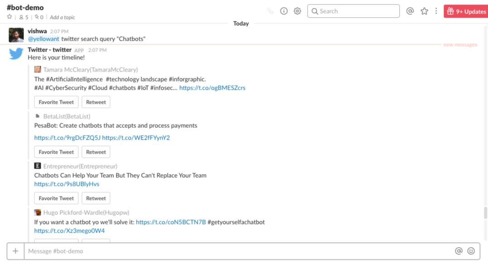Click the Today date divider label
Viewport: 488px width, 269px height.
pyautogui.click(x=241, y=24)
